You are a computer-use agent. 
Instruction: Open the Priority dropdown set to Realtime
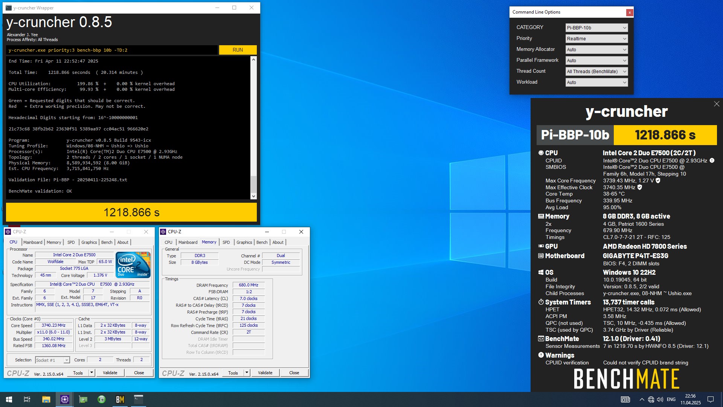[597, 39]
